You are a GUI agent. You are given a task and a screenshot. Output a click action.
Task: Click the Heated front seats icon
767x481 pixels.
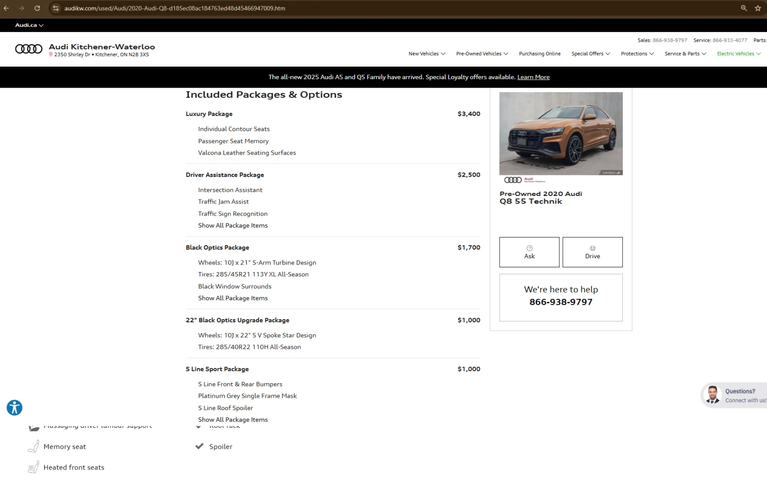[34, 468]
